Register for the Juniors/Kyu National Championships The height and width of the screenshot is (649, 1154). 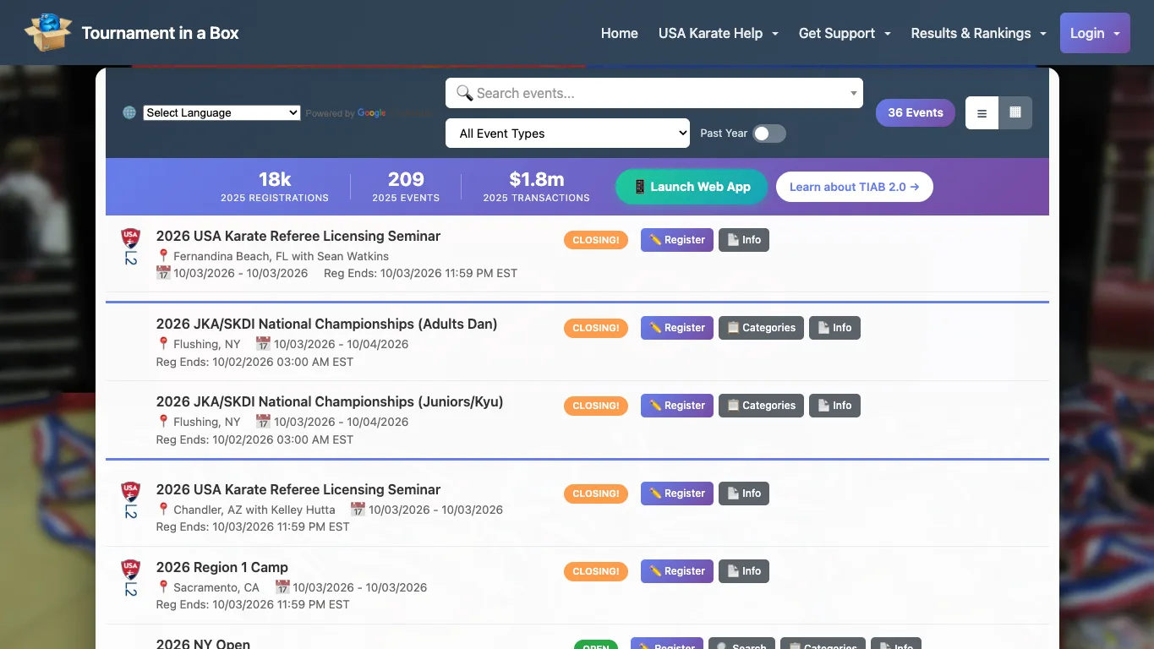click(x=677, y=406)
